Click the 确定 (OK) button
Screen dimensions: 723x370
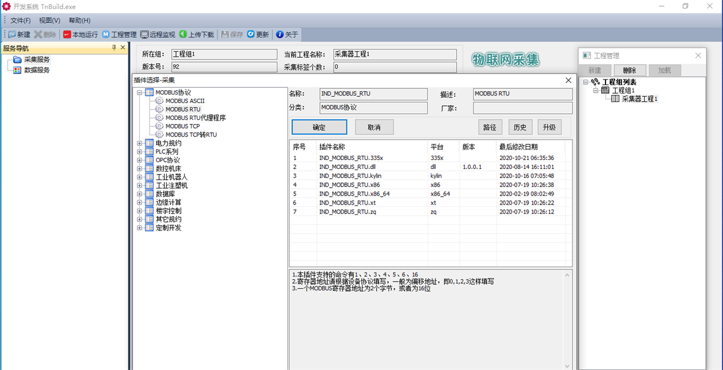pyautogui.click(x=319, y=127)
